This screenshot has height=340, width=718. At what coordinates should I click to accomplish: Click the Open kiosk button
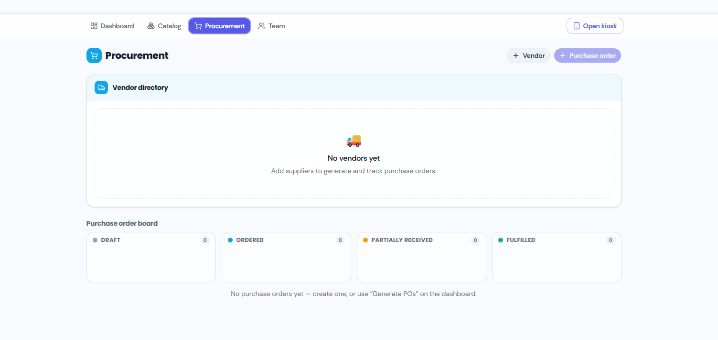point(595,26)
